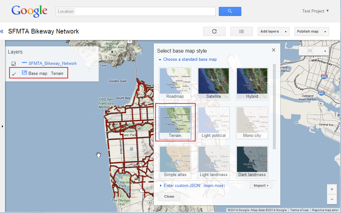Viewport: 341px width, 213px height.
Task: Open the Publish map dropdown arrow
Action: (325, 32)
